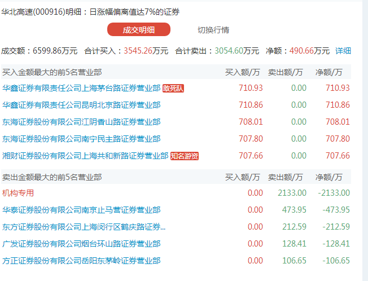Click net amount -473.95 for 南京止马营
368x281 pixels.
pos(336,210)
